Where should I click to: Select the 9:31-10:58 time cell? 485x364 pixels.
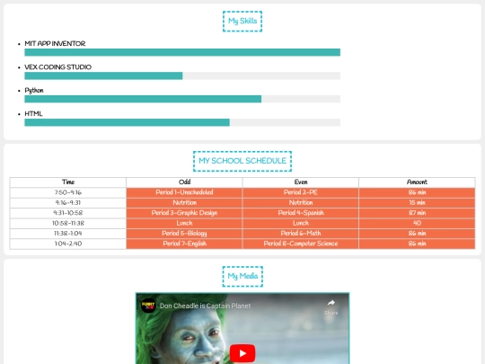coord(68,213)
